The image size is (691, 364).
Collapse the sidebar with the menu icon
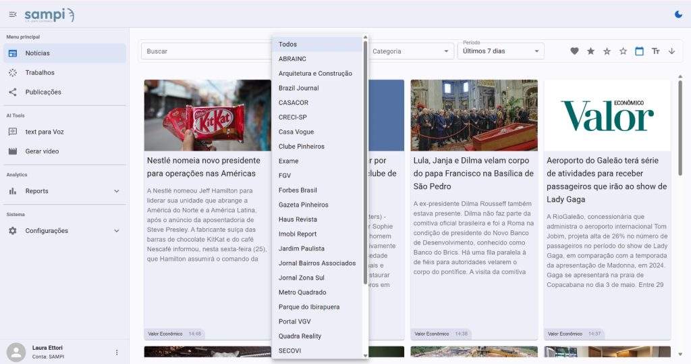point(13,14)
